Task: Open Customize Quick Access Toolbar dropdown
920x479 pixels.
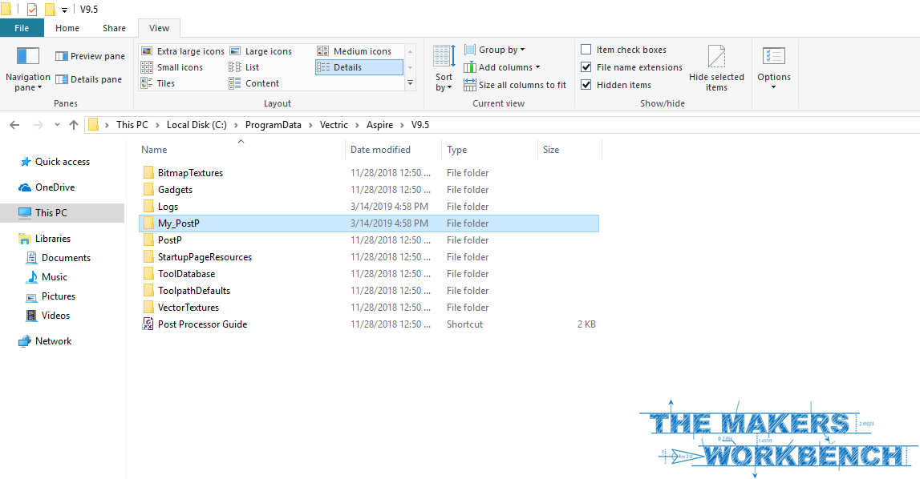Action: [x=64, y=10]
